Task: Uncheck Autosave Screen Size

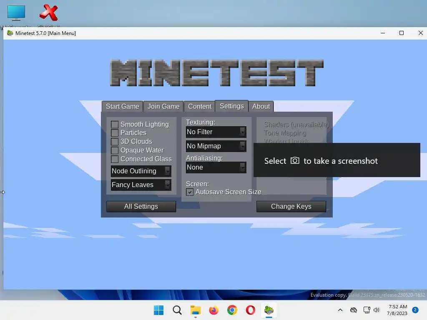Action: 190,192
